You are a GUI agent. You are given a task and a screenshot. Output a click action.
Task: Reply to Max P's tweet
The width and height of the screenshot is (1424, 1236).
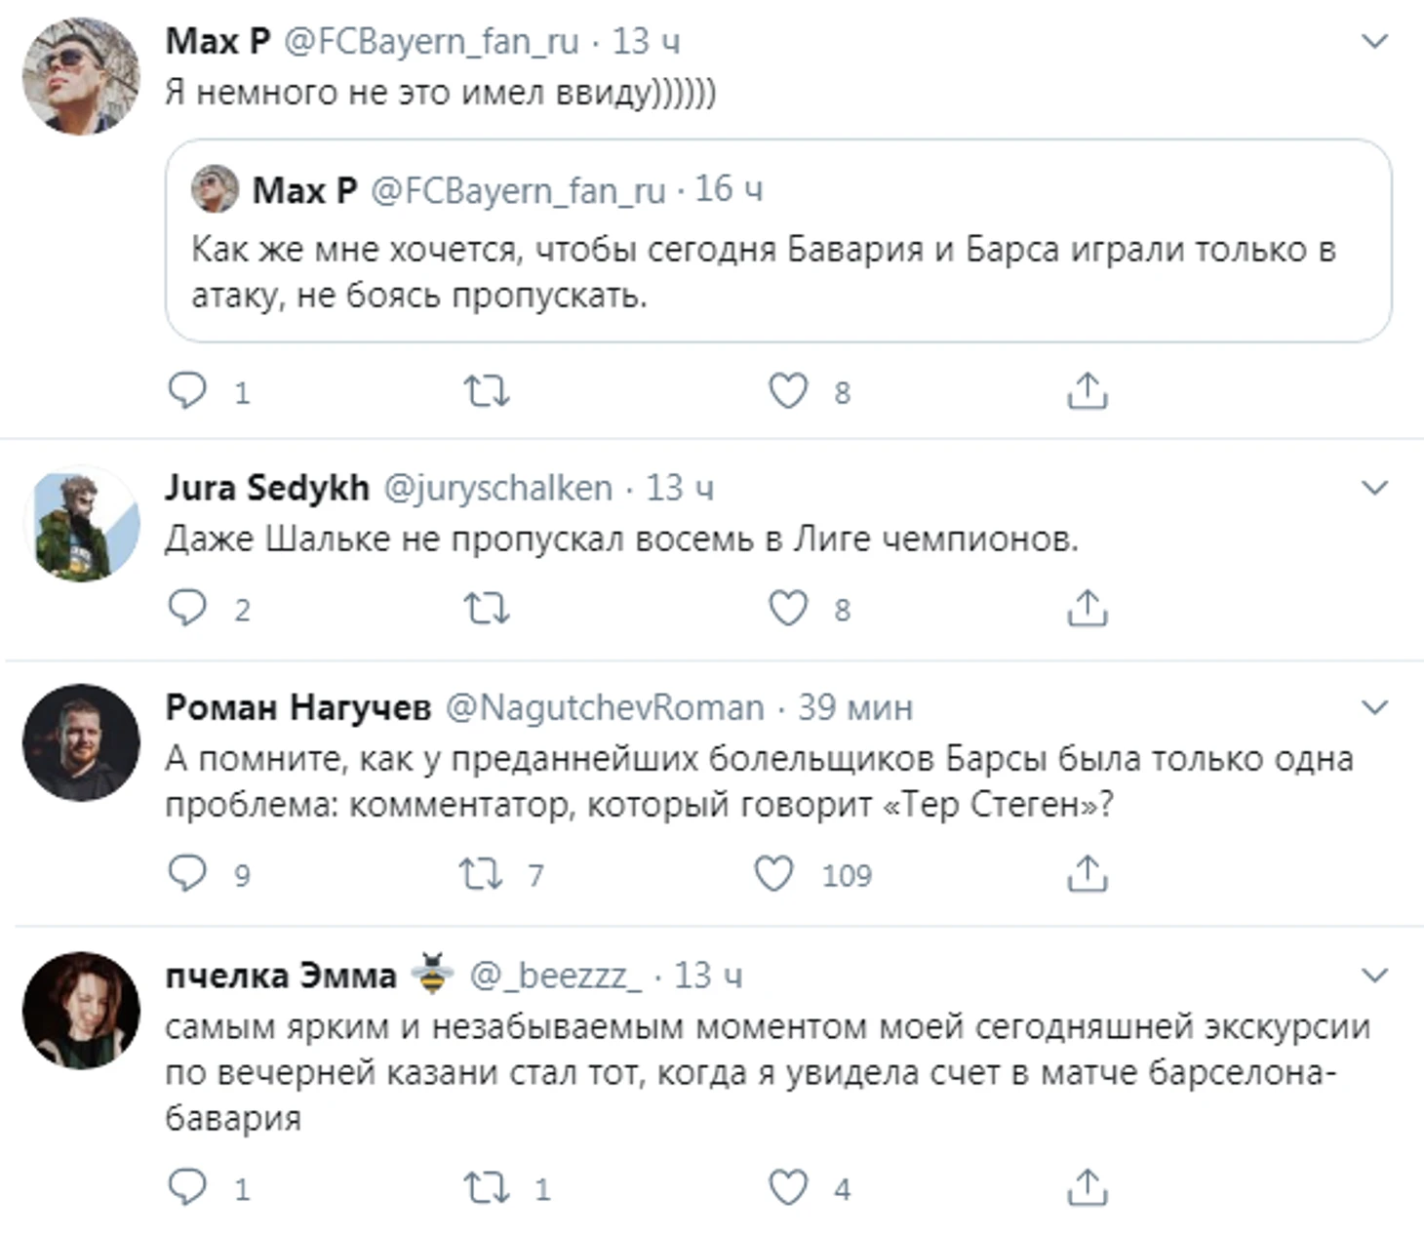pyautogui.click(x=187, y=391)
